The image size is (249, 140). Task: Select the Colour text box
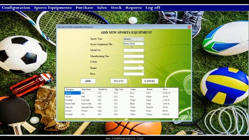[x=134, y=62]
